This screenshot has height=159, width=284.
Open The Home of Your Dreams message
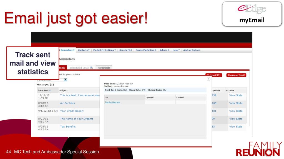point(77,119)
